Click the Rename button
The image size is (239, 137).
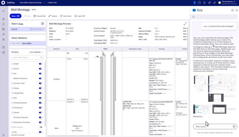click(x=53, y=16)
